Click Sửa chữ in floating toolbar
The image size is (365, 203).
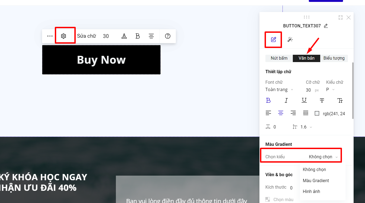[x=86, y=36]
